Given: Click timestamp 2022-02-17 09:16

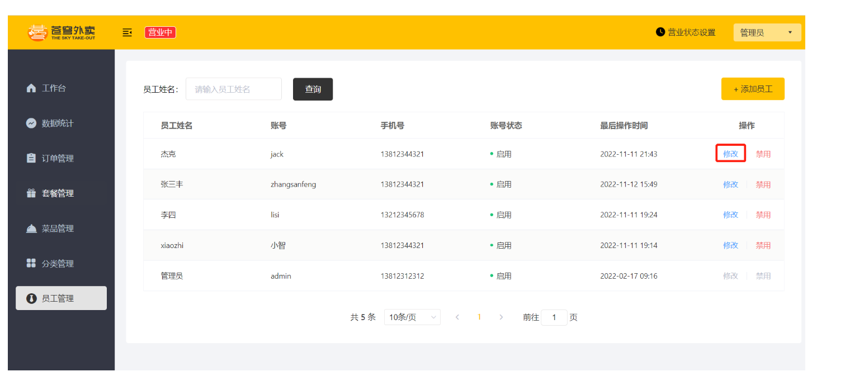Looking at the screenshot, I should [629, 276].
